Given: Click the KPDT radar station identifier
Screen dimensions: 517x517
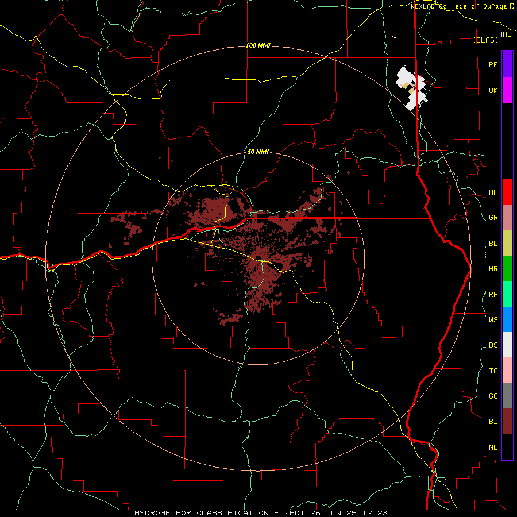Looking at the screenshot, I should point(295,513).
